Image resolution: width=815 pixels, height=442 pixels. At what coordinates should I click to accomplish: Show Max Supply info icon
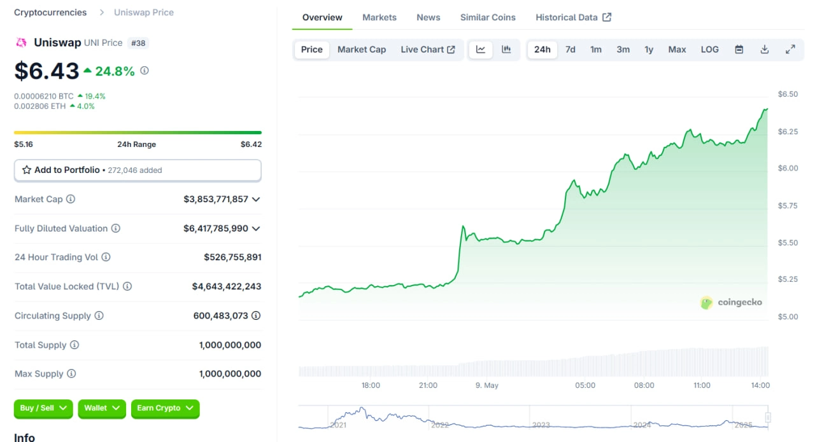71,374
